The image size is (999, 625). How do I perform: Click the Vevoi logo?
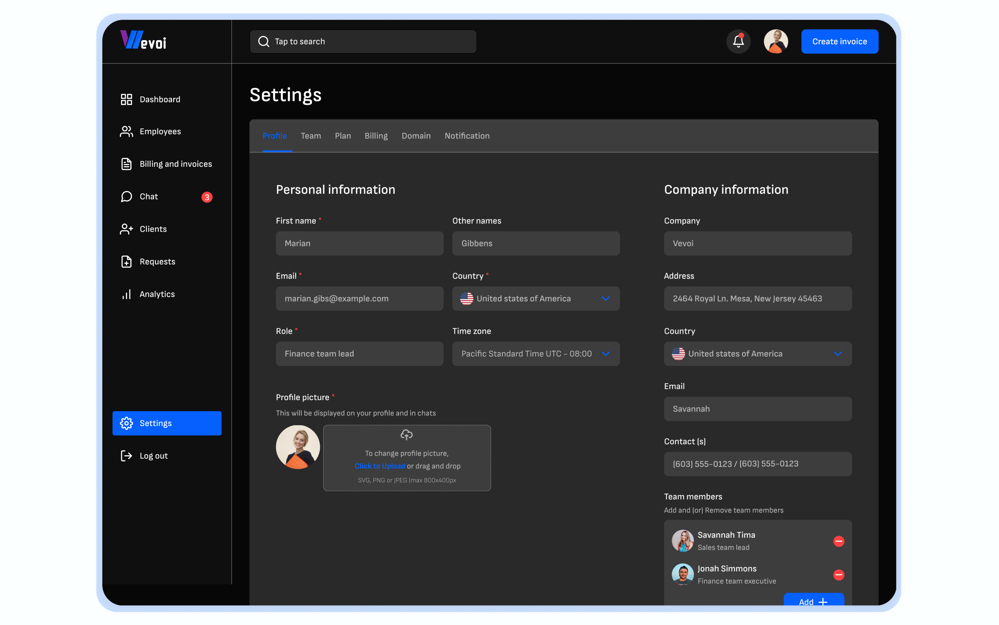tap(143, 40)
